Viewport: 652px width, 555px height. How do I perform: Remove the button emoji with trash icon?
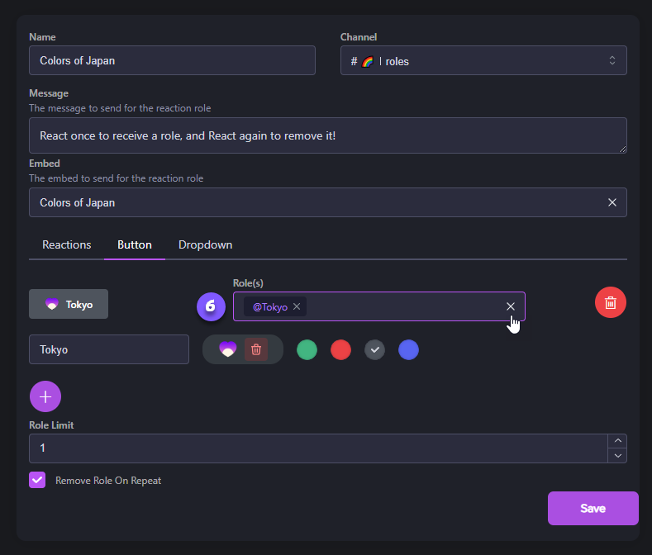click(x=256, y=349)
